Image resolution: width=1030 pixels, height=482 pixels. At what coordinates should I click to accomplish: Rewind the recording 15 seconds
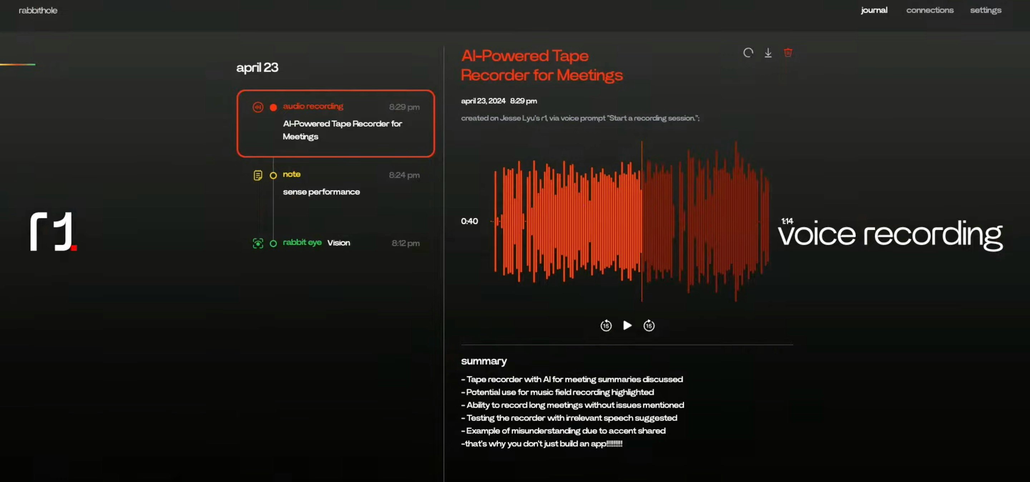(606, 326)
